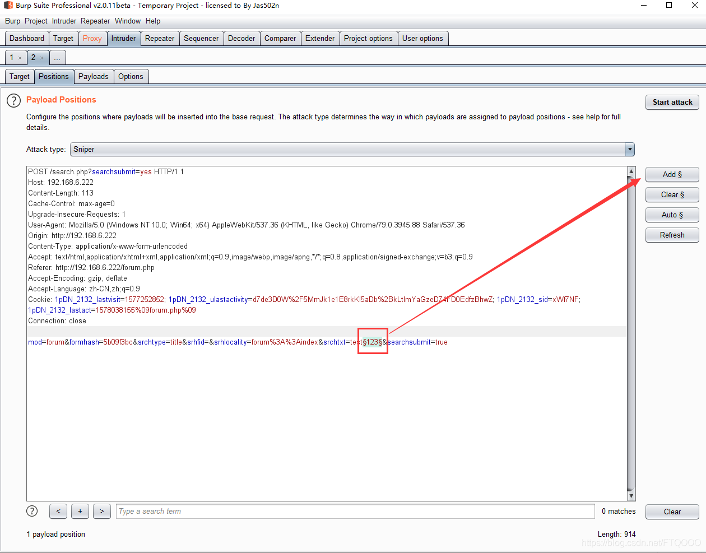Open the Help menu

pyautogui.click(x=153, y=21)
